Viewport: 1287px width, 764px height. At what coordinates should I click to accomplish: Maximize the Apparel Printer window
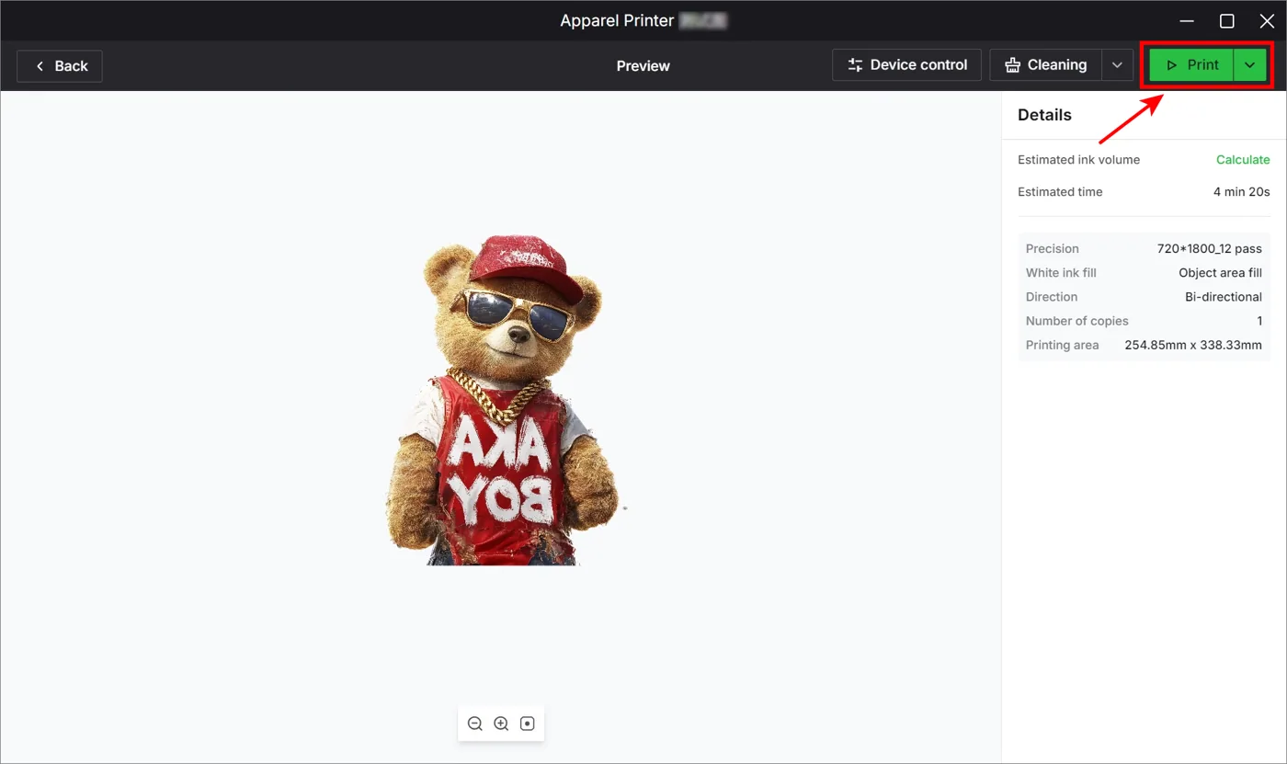(1226, 20)
